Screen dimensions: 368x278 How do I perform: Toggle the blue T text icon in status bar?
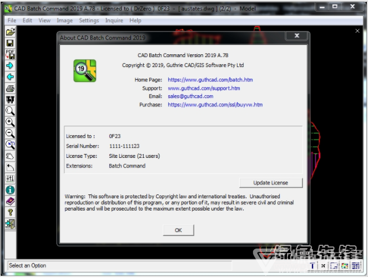(312, 266)
